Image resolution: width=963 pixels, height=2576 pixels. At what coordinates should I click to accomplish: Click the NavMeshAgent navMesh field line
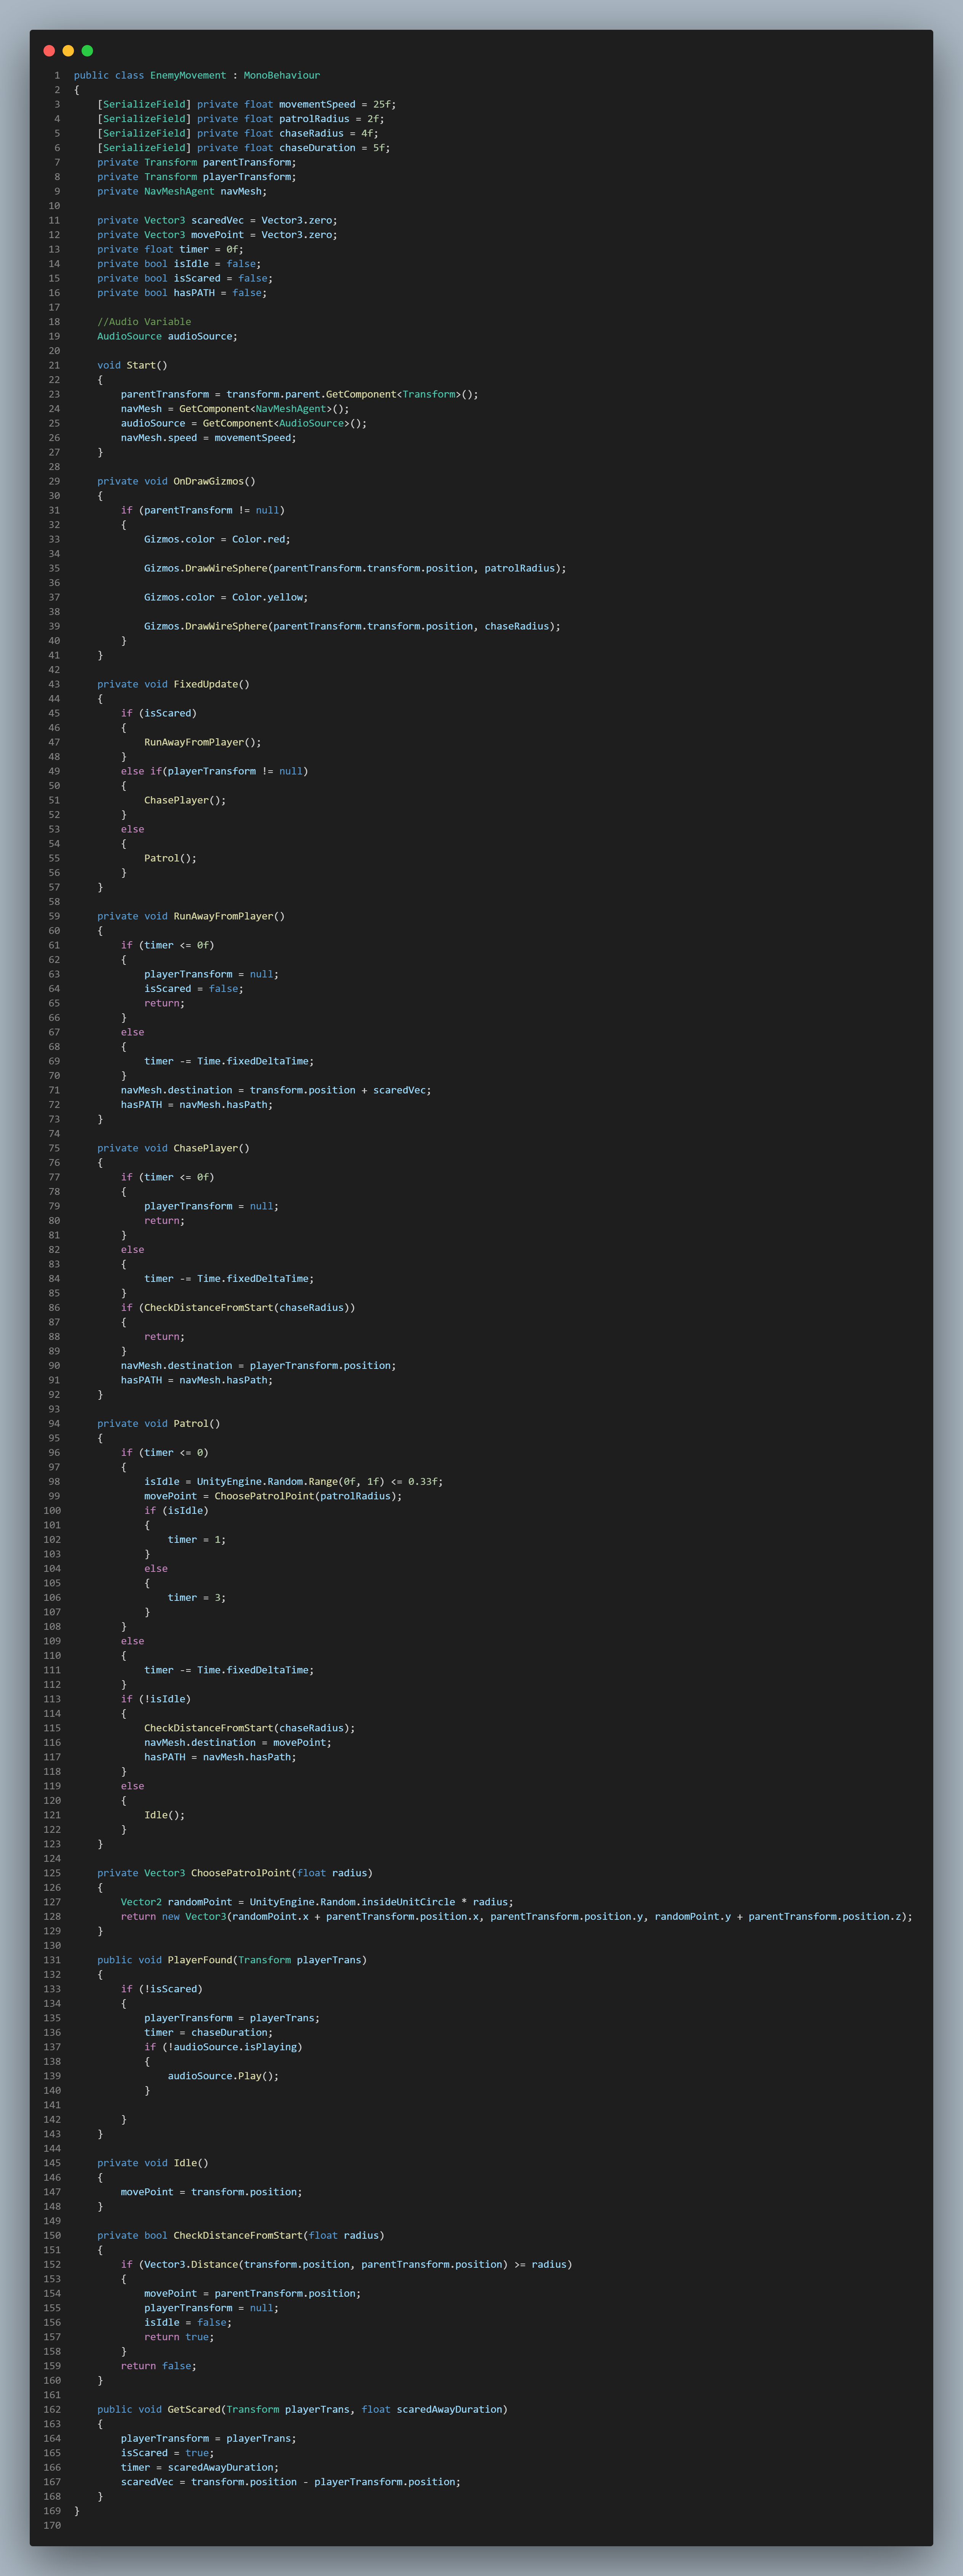click(182, 191)
